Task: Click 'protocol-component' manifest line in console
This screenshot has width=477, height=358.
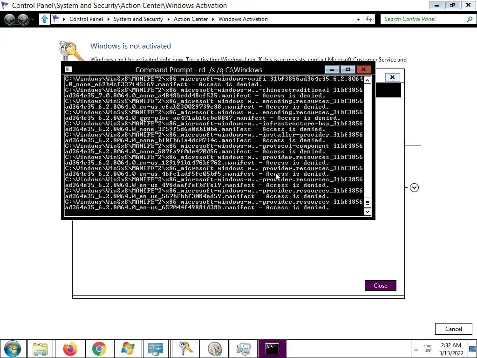Action: click(x=214, y=149)
